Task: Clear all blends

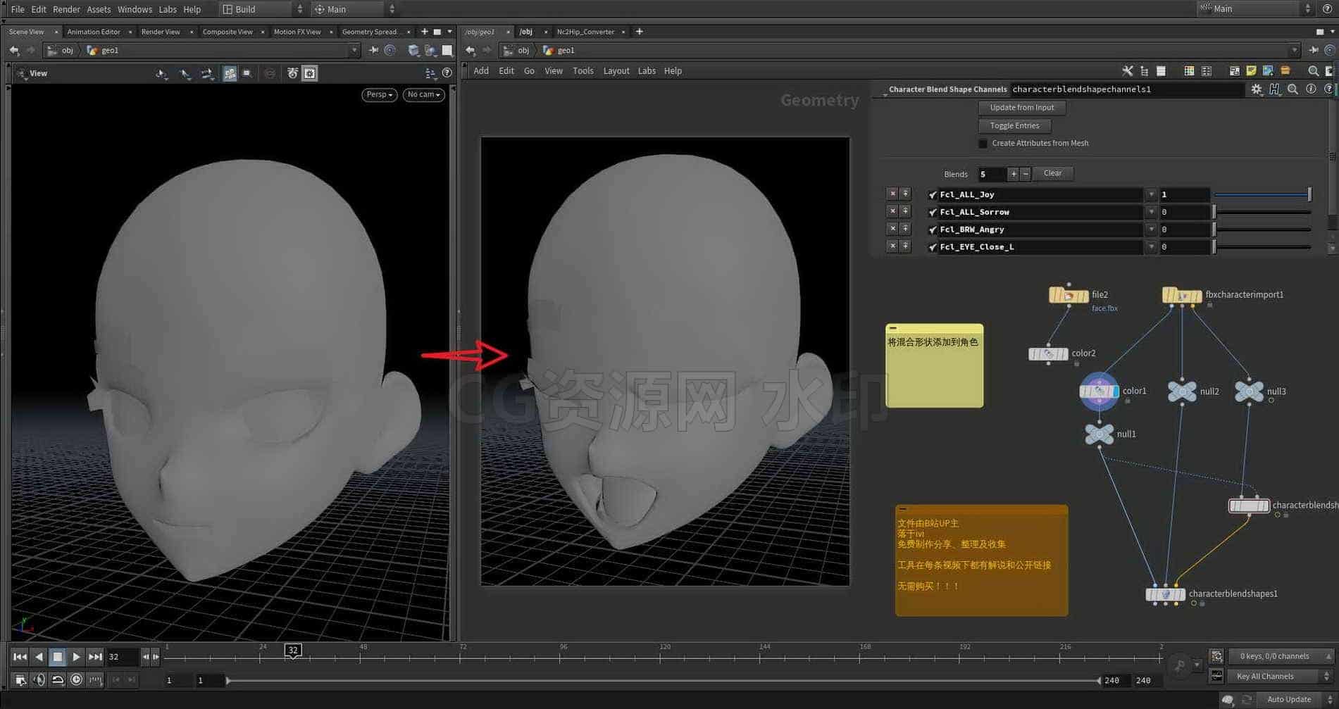Action: [x=1052, y=173]
